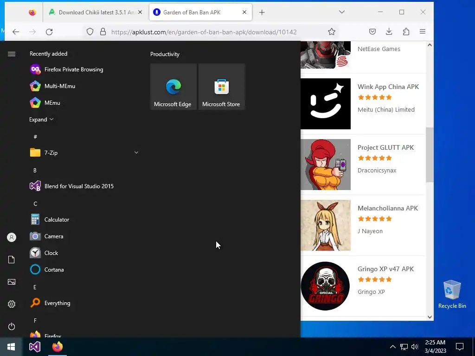Open the volume control in system tray

pos(415,347)
